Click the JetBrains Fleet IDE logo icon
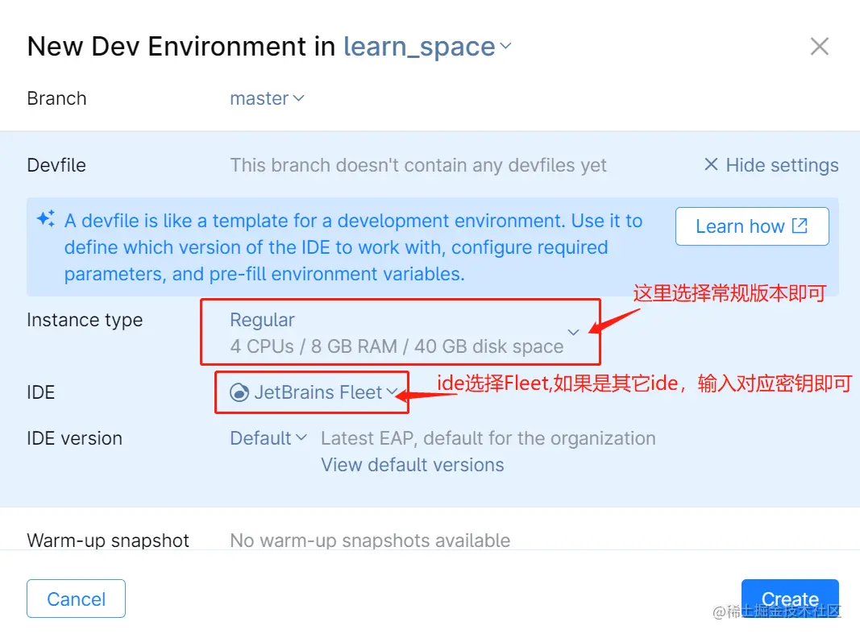 tap(241, 392)
